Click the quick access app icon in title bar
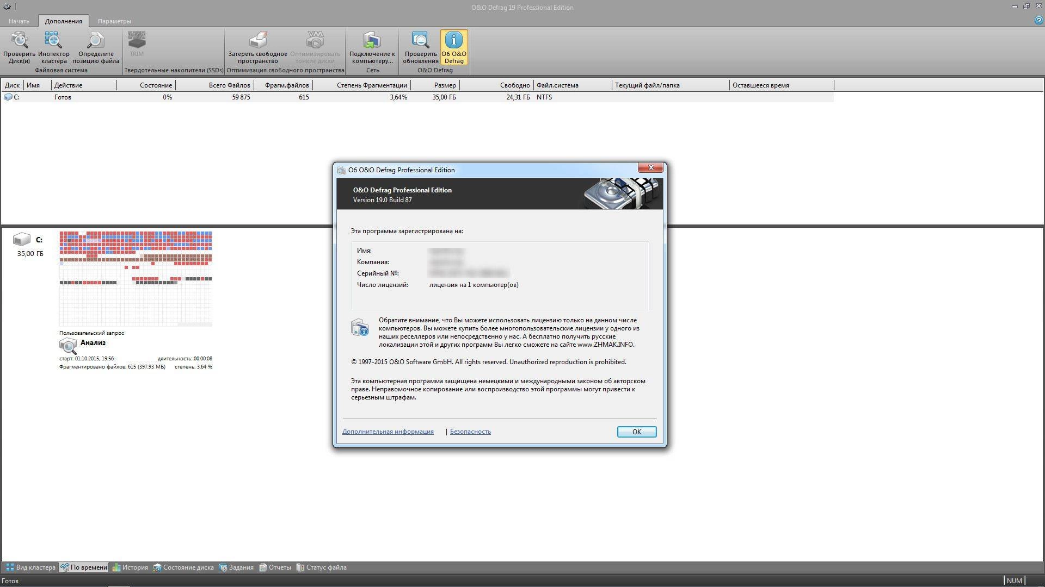Screen dimensions: 1045x587 [x=7, y=7]
